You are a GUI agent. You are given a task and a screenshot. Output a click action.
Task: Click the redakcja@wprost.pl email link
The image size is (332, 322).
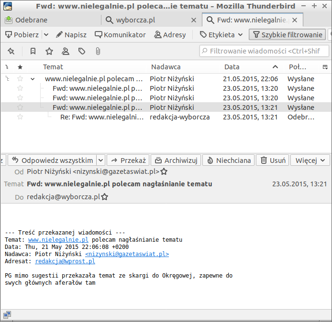65,261
